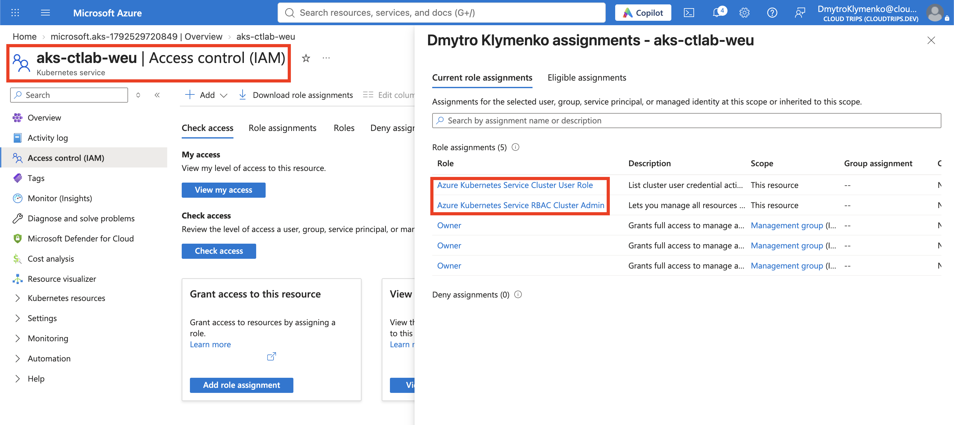Click Microsoft Azure logo text
This screenshot has width=954, height=425.
pos(107,13)
